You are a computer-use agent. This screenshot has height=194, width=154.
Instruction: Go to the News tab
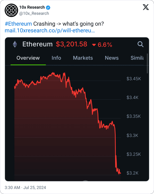[x=112, y=58]
